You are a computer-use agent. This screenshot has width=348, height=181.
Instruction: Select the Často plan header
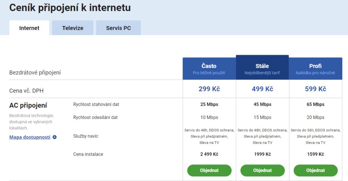(x=209, y=69)
